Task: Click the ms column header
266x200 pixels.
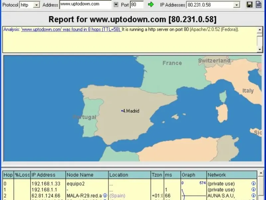Action: [x=172, y=175]
